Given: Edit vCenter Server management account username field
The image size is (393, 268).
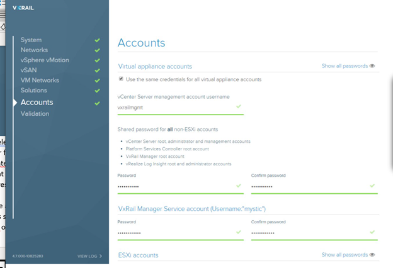Looking at the screenshot, I should click(x=181, y=108).
